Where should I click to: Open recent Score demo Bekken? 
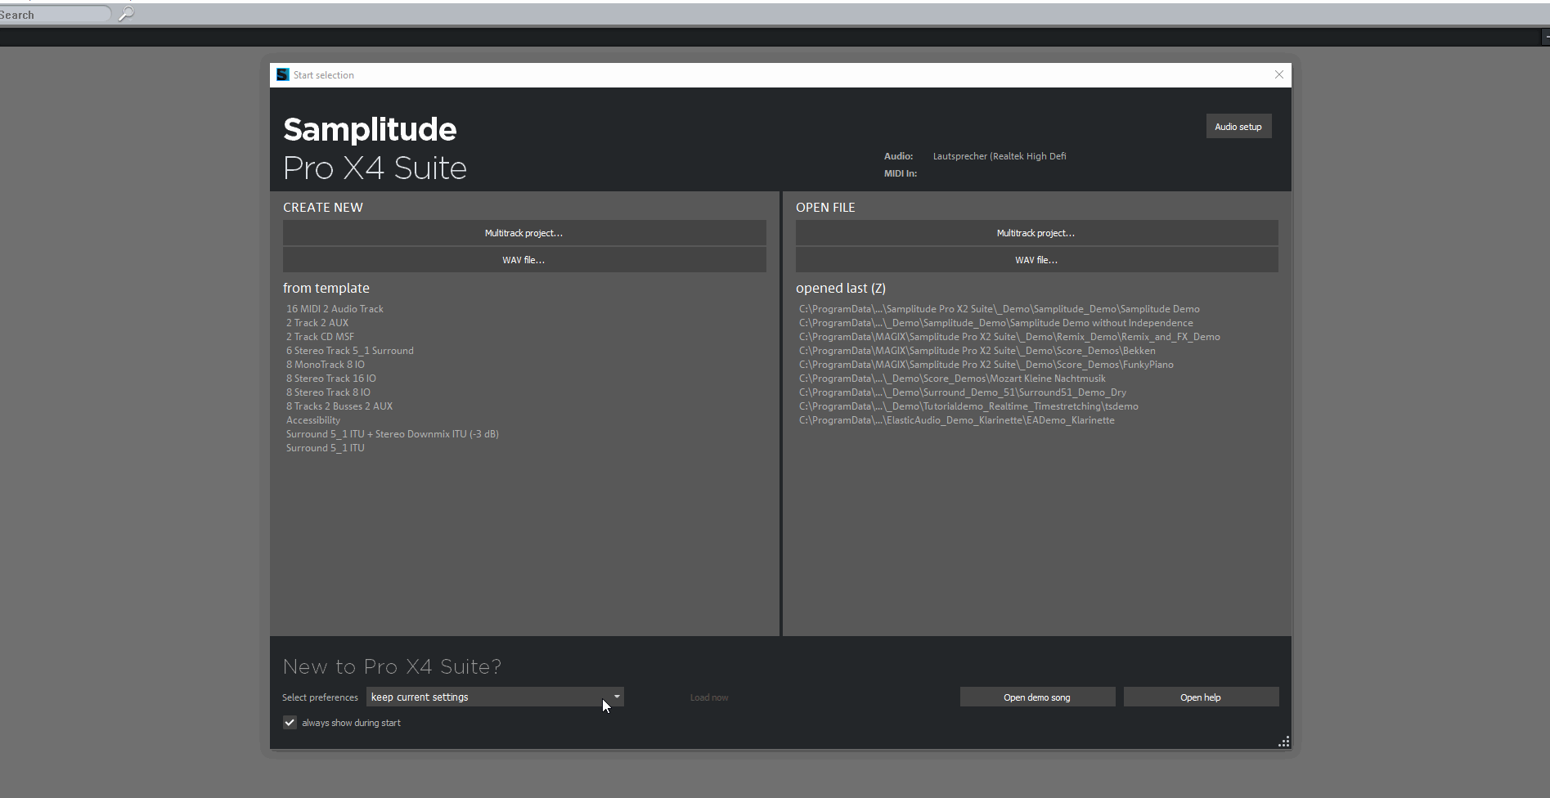point(977,351)
